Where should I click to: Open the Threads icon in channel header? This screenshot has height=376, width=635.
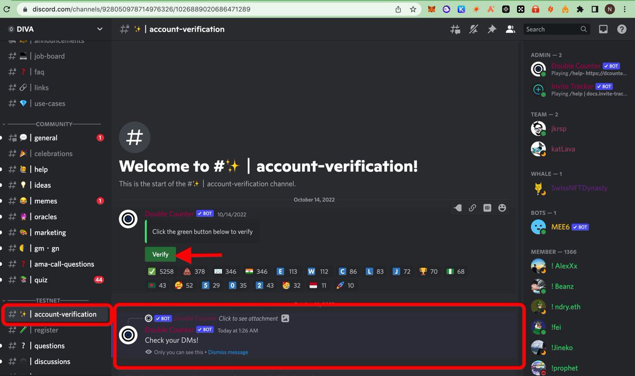click(x=455, y=30)
